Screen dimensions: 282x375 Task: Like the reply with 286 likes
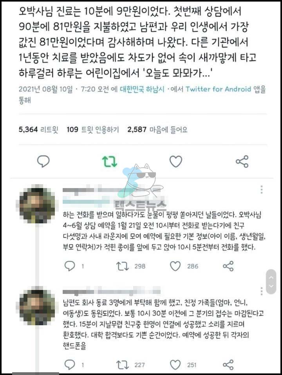pyautogui.click(x=175, y=266)
